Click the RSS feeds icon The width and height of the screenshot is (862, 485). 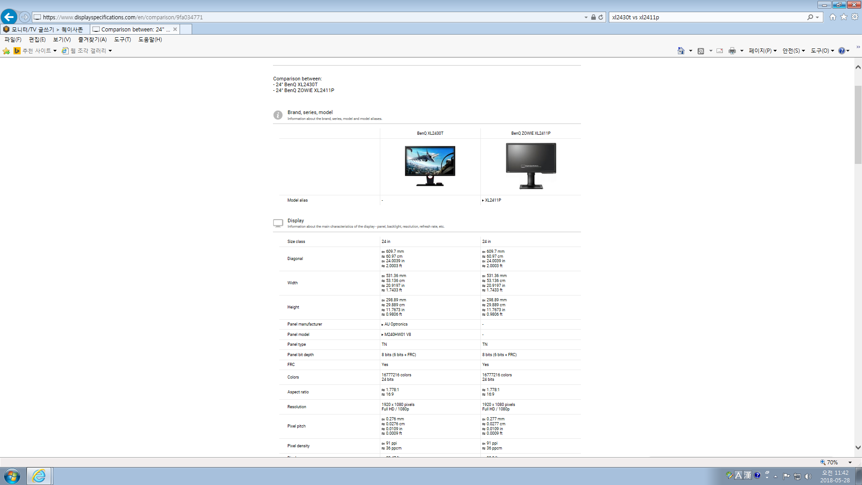click(701, 51)
